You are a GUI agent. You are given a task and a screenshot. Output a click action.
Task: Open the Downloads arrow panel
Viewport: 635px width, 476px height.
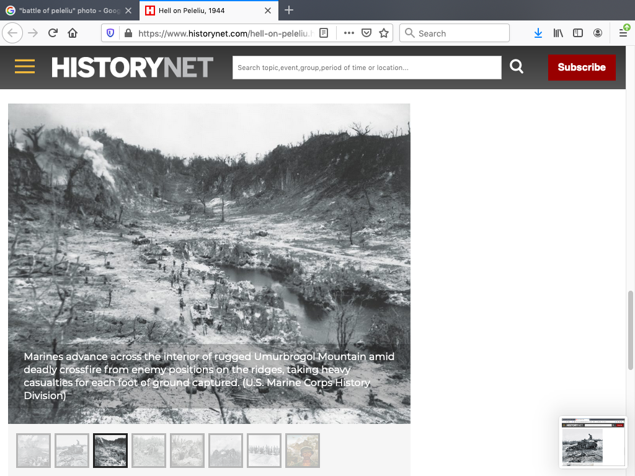coord(538,33)
